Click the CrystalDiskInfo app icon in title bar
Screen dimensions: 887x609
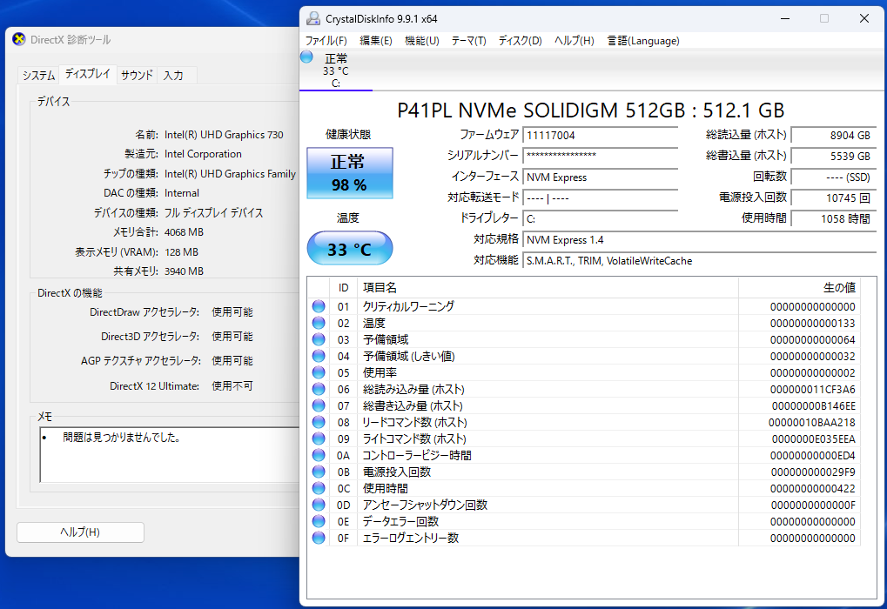tap(312, 18)
